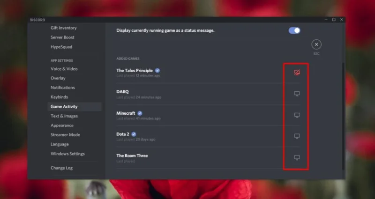Toggle overlay icon for Minecraft

pyautogui.click(x=297, y=115)
